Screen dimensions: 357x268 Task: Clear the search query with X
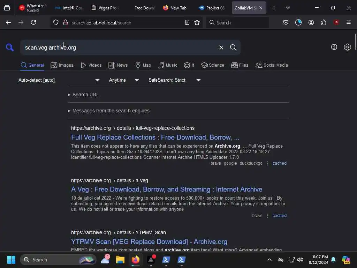coord(221,47)
